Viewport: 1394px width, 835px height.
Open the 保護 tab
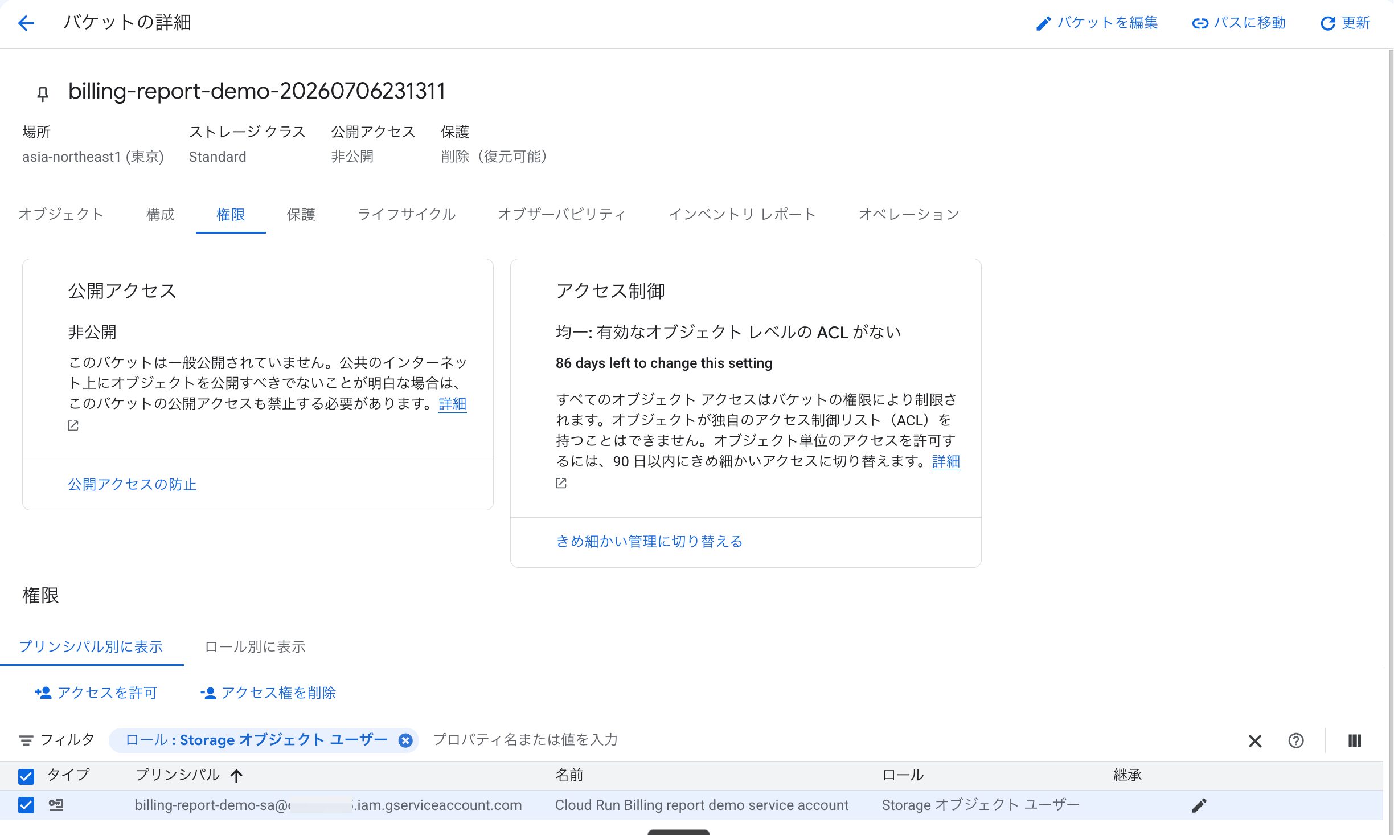(301, 214)
